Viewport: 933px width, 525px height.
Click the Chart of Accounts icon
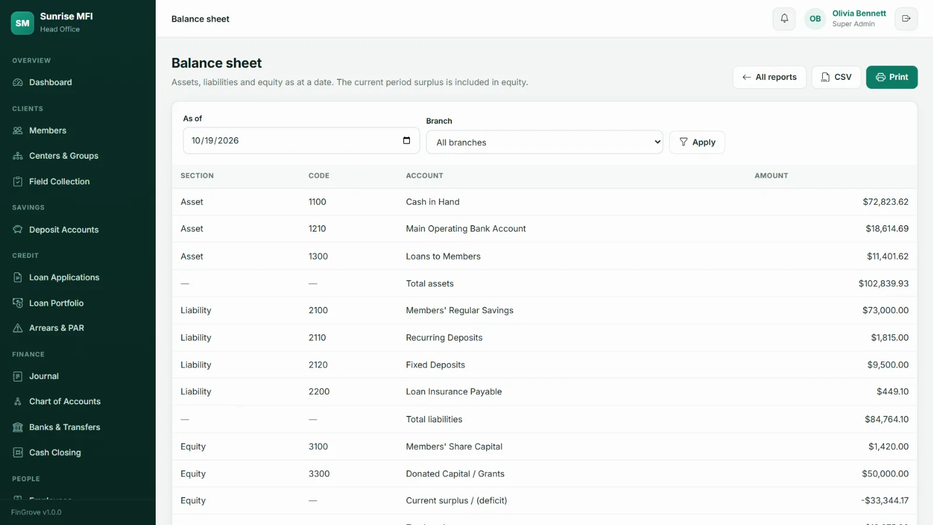18,401
